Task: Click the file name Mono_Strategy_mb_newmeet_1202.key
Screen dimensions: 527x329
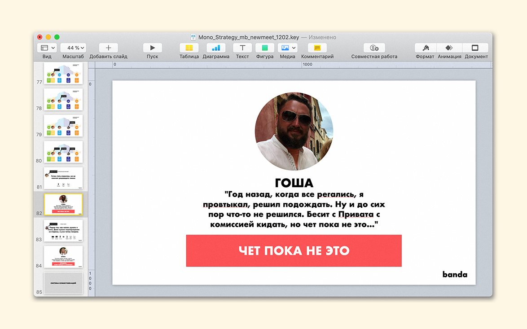Action: 248,37
